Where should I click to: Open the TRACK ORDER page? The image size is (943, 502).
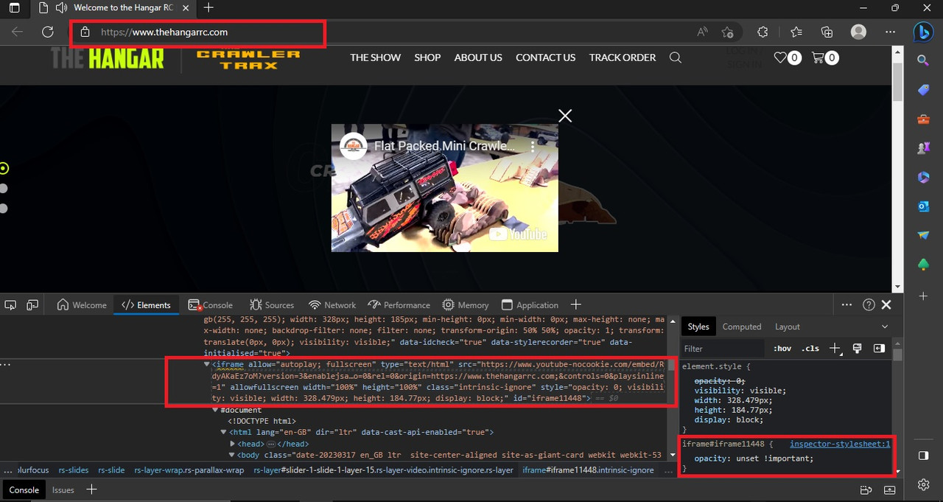[x=623, y=57]
